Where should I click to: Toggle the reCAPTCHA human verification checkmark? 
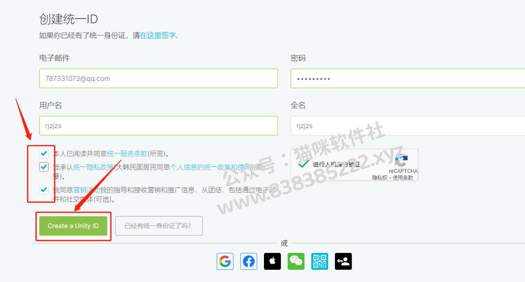303,164
